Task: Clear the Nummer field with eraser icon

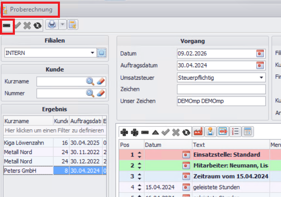Action: (101, 93)
